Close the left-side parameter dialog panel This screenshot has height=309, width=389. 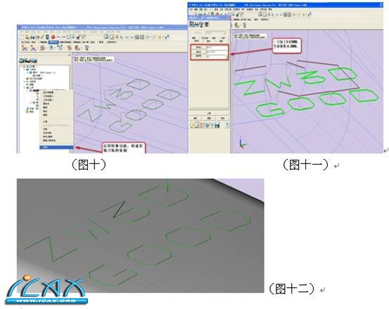coord(229,18)
